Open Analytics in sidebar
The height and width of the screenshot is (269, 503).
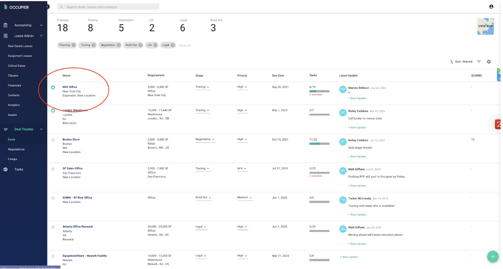coord(14,105)
